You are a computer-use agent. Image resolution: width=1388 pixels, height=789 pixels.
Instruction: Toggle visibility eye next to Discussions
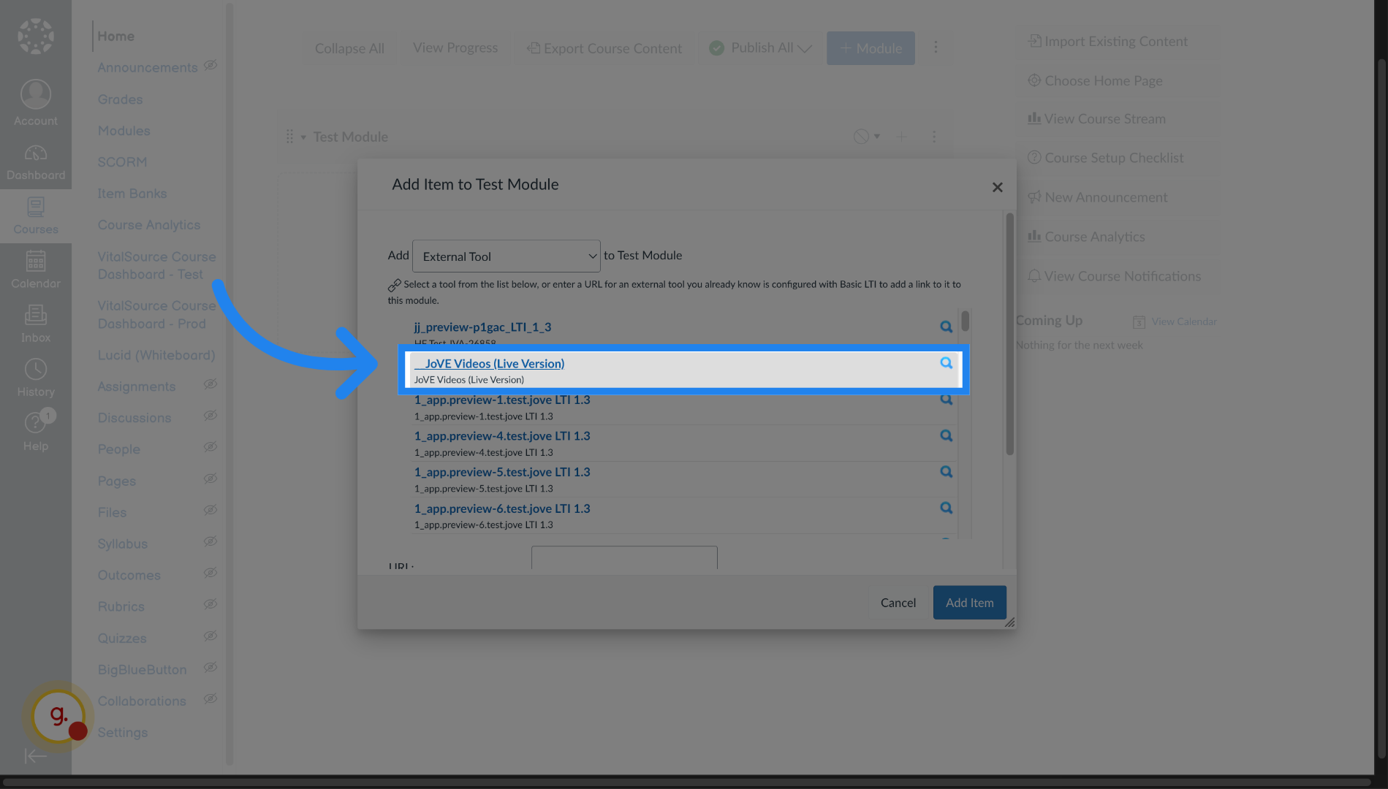211,416
